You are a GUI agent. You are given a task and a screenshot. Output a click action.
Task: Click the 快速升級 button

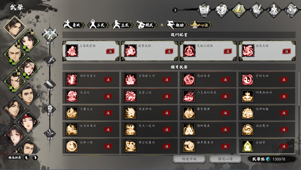pos(189,159)
